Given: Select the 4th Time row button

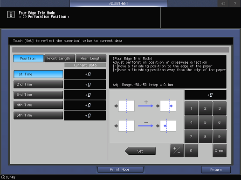Looking at the screenshot, I should click(x=38, y=105).
